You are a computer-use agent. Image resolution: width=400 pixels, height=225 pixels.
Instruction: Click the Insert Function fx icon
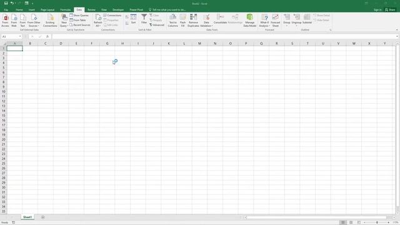coord(47,37)
